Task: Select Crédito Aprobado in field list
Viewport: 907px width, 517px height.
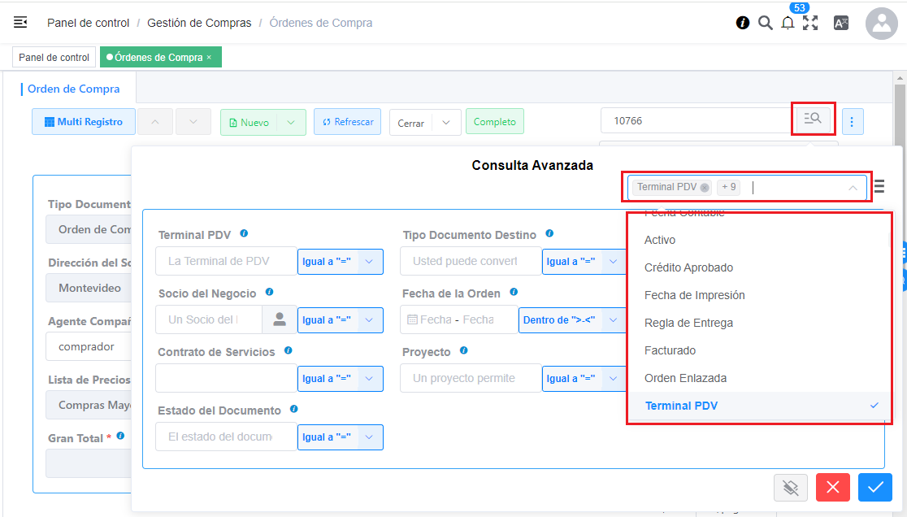Action: [688, 267]
